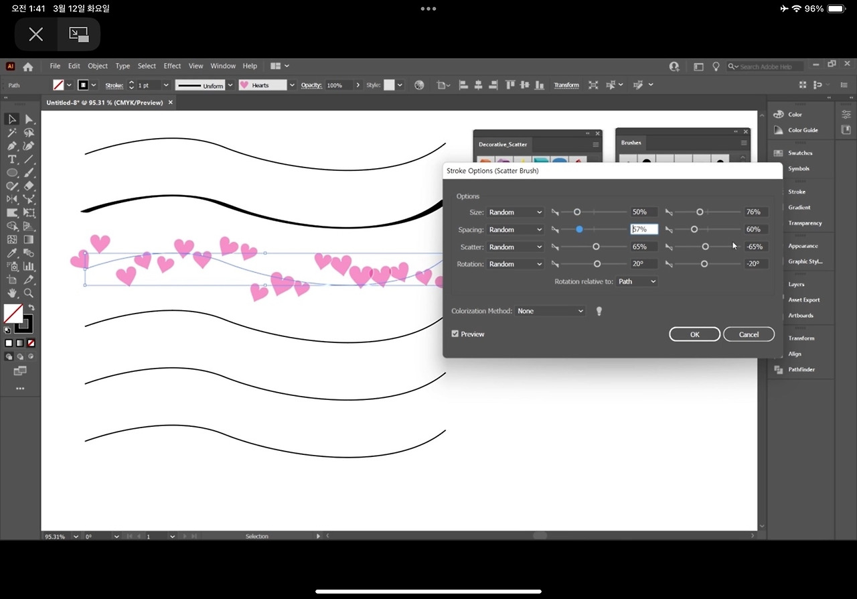Open the File menu
Viewport: 857px width, 599px height.
(55, 66)
